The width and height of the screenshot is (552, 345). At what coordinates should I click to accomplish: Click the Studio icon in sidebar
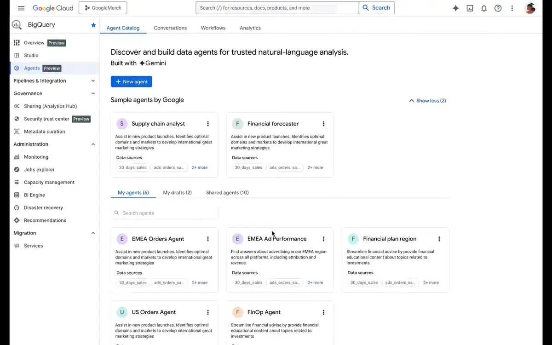pos(17,55)
